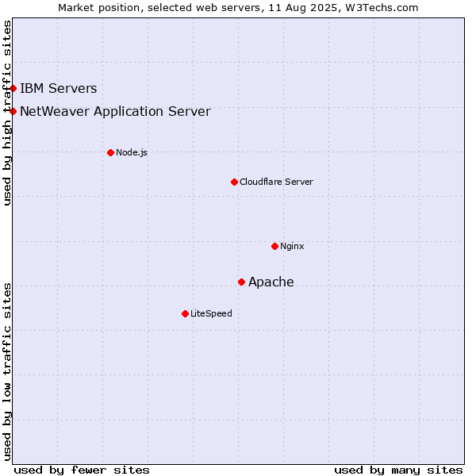Click the chart title mentioning W3Techs.com
Image resolution: width=476 pixels, height=476 pixels.
coord(238,8)
